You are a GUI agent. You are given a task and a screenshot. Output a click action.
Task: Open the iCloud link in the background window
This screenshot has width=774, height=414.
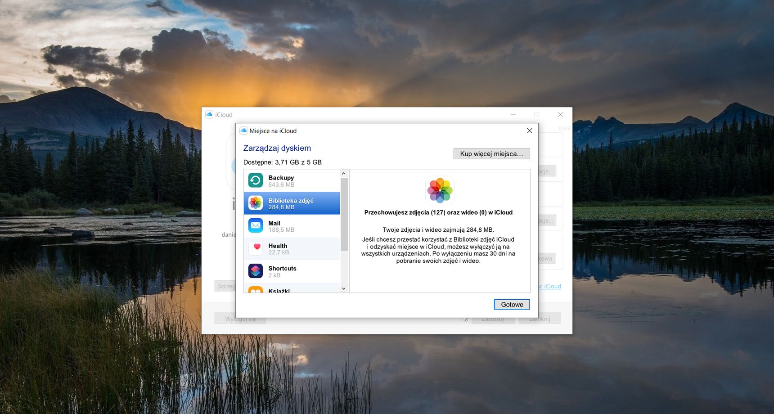[x=550, y=286]
